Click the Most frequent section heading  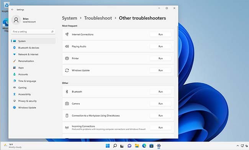(x=70, y=26)
